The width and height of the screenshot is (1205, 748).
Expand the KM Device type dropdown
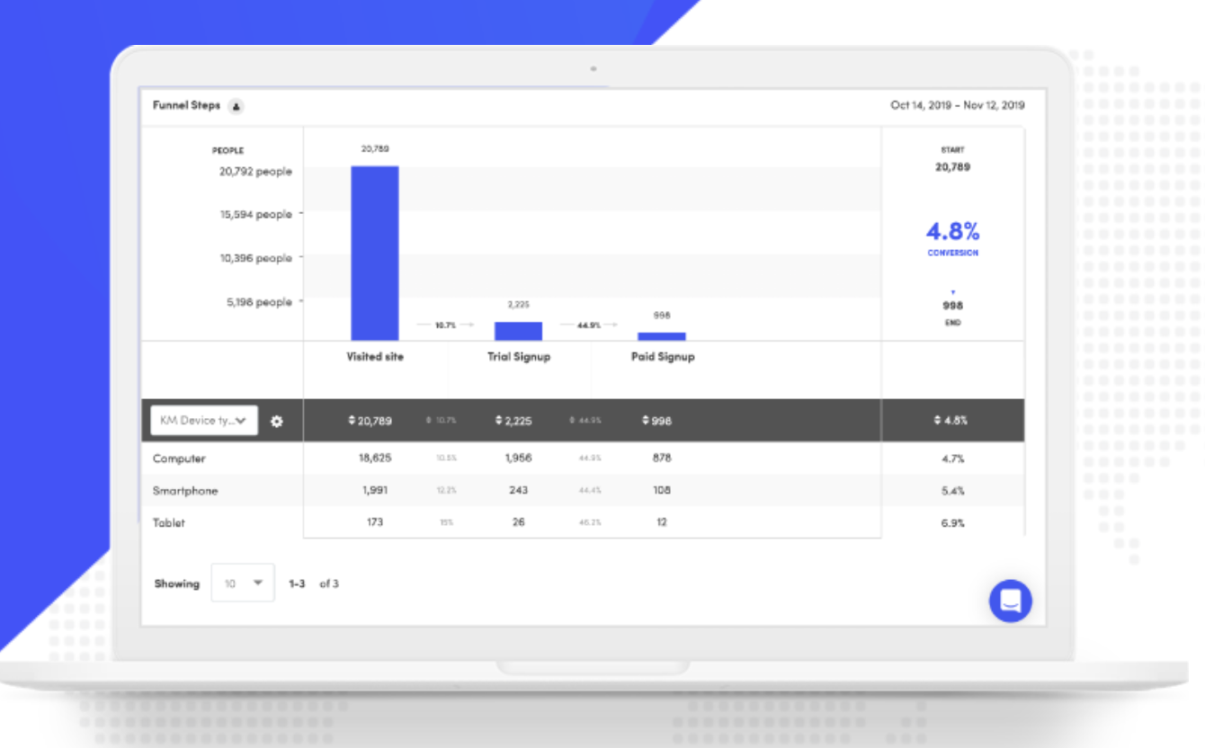[x=204, y=421]
